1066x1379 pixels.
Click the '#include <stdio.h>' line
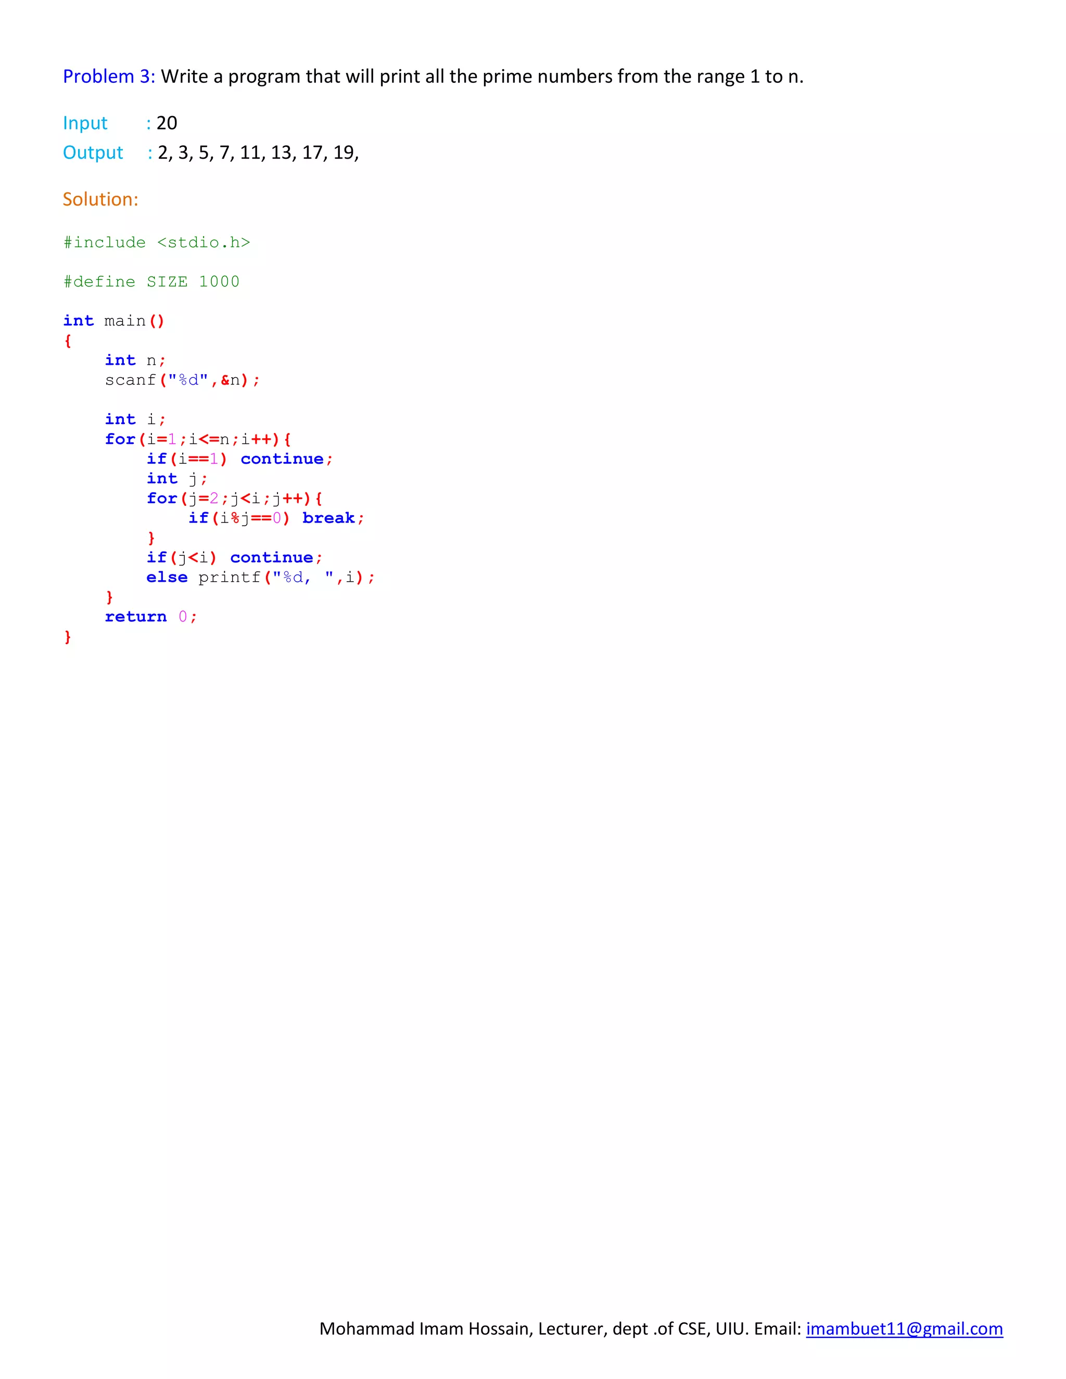157,242
